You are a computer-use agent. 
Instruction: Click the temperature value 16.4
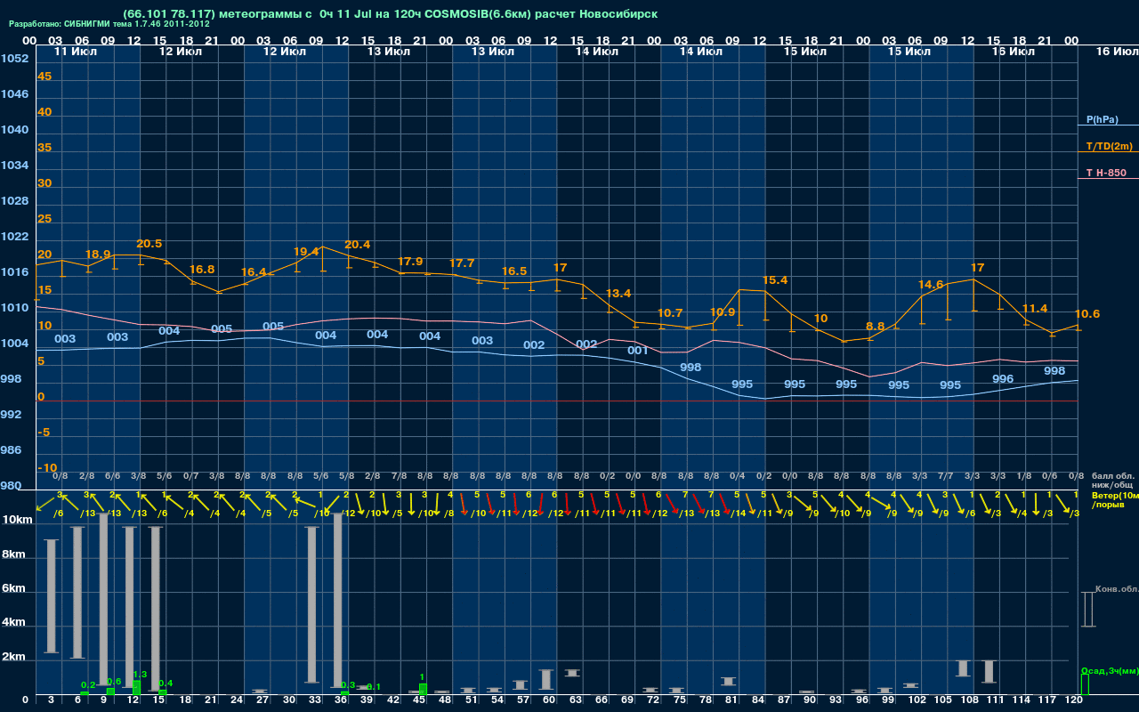tap(254, 272)
